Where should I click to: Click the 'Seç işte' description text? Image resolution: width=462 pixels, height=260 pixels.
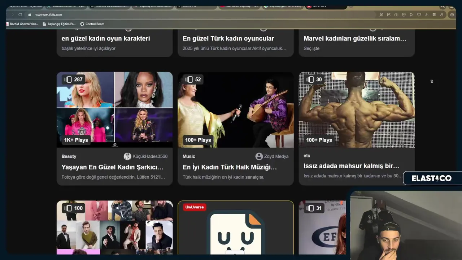coord(311,48)
